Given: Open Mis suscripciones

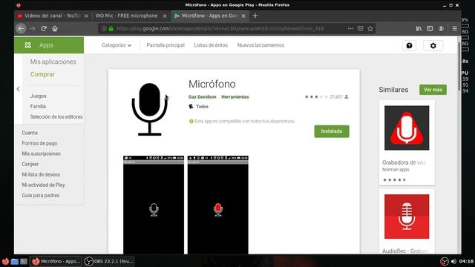Looking at the screenshot, I should pos(42,154).
